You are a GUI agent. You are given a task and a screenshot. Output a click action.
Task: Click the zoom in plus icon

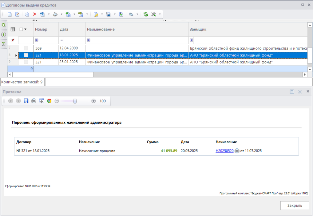[93, 101]
